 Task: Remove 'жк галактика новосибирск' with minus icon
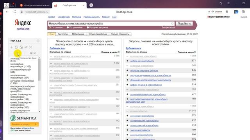tap(127, 56)
